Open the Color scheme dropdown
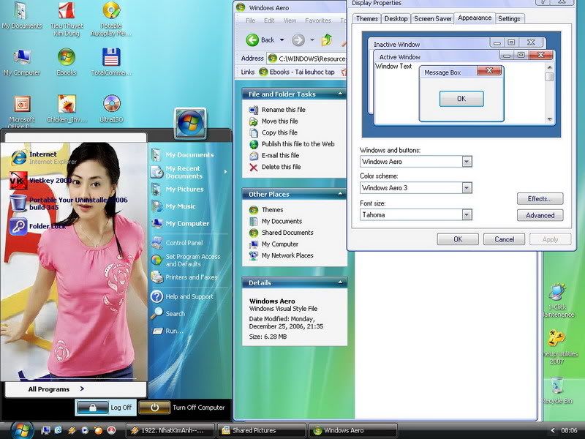The height and width of the screenshot is (439, 585). click(x=467, y=188)
